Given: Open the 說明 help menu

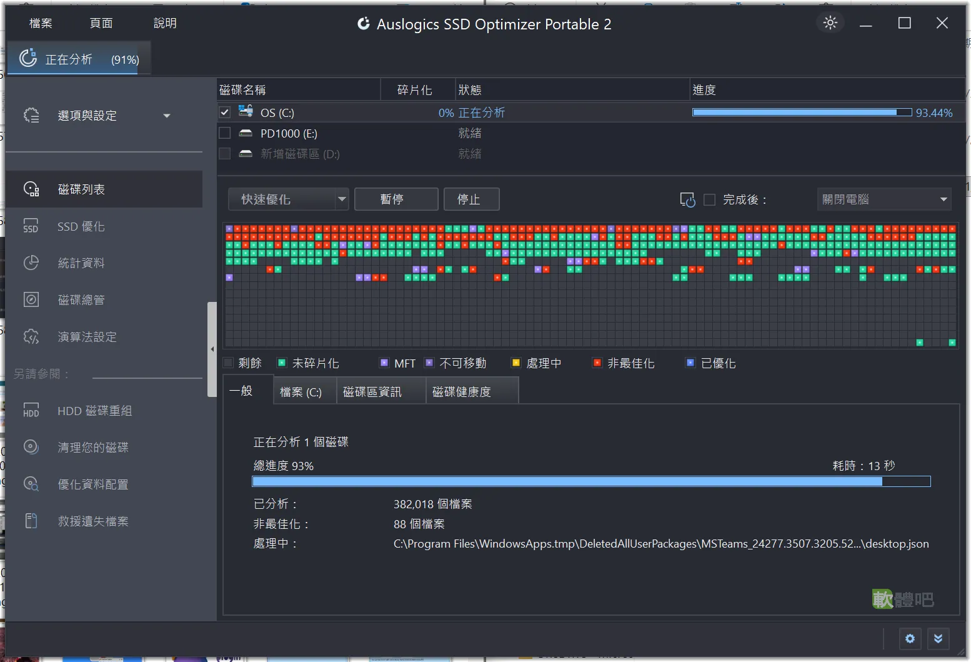Looking at the screenshot, I should pyautogui.click(x=165, y=23).
